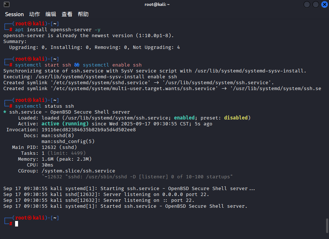Minimize the terminal window
This screenshot has width=329, height=239.
(307, 4)
